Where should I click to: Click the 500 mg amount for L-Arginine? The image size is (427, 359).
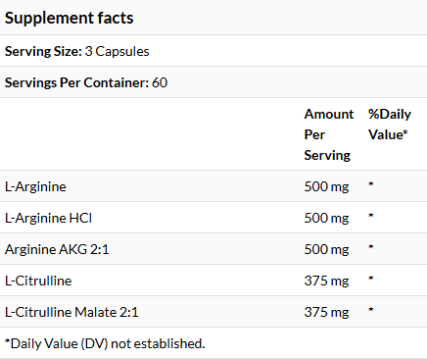click(326, 186)
